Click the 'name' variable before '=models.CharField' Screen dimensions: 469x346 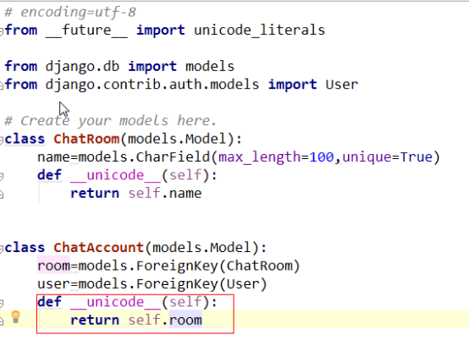tap(53, 157)
